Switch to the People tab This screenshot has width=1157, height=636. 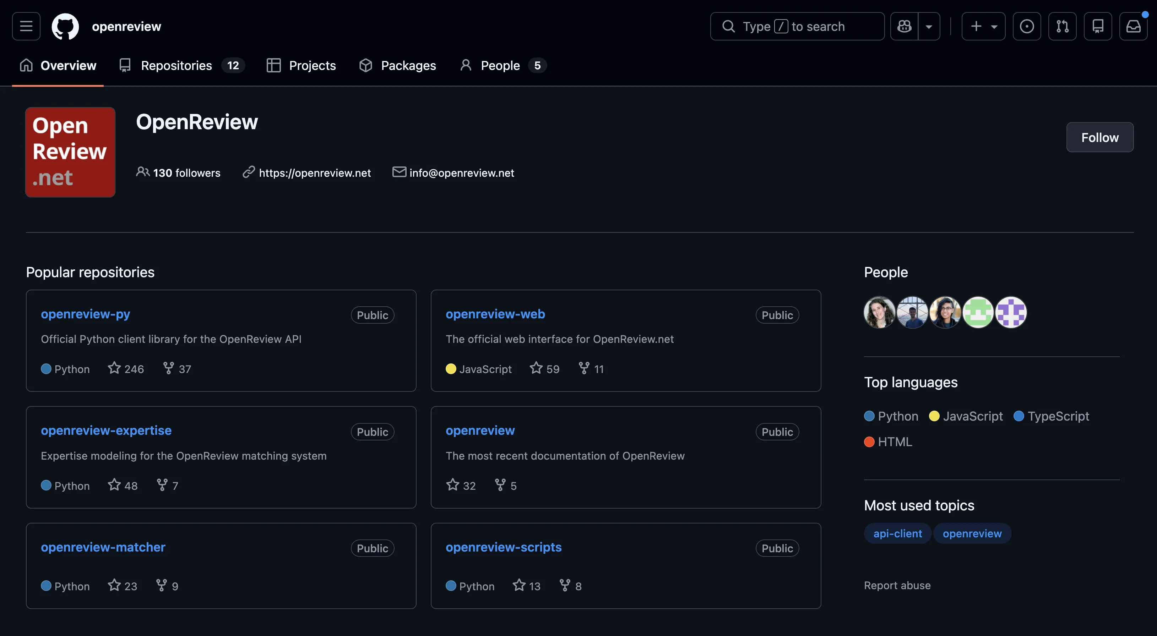point(503,66)
